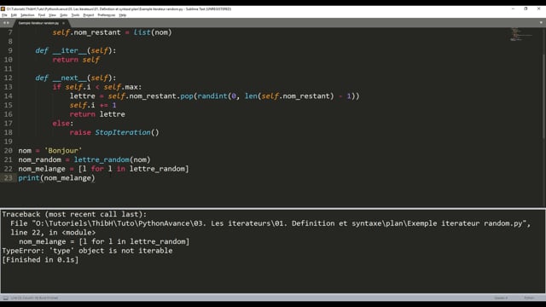Screen dimensions: 546x307
Task: Open the tab list dropdown at tab bar end
Action: pyautogui.click(x=541, y=23)
